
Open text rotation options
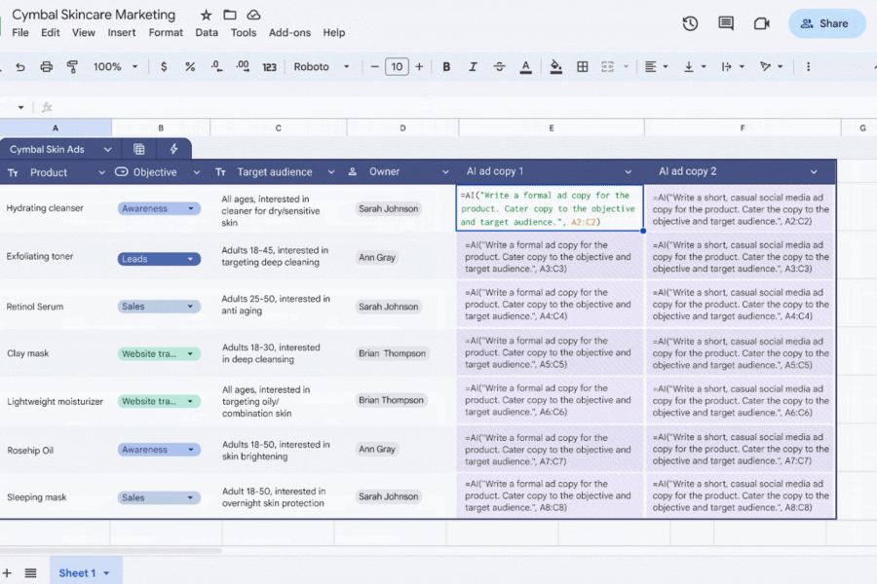(x=772, y=67)
